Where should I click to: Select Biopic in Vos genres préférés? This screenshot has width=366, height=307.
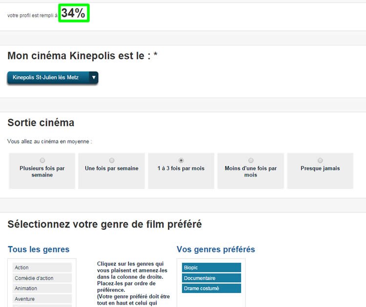point(211,267)
